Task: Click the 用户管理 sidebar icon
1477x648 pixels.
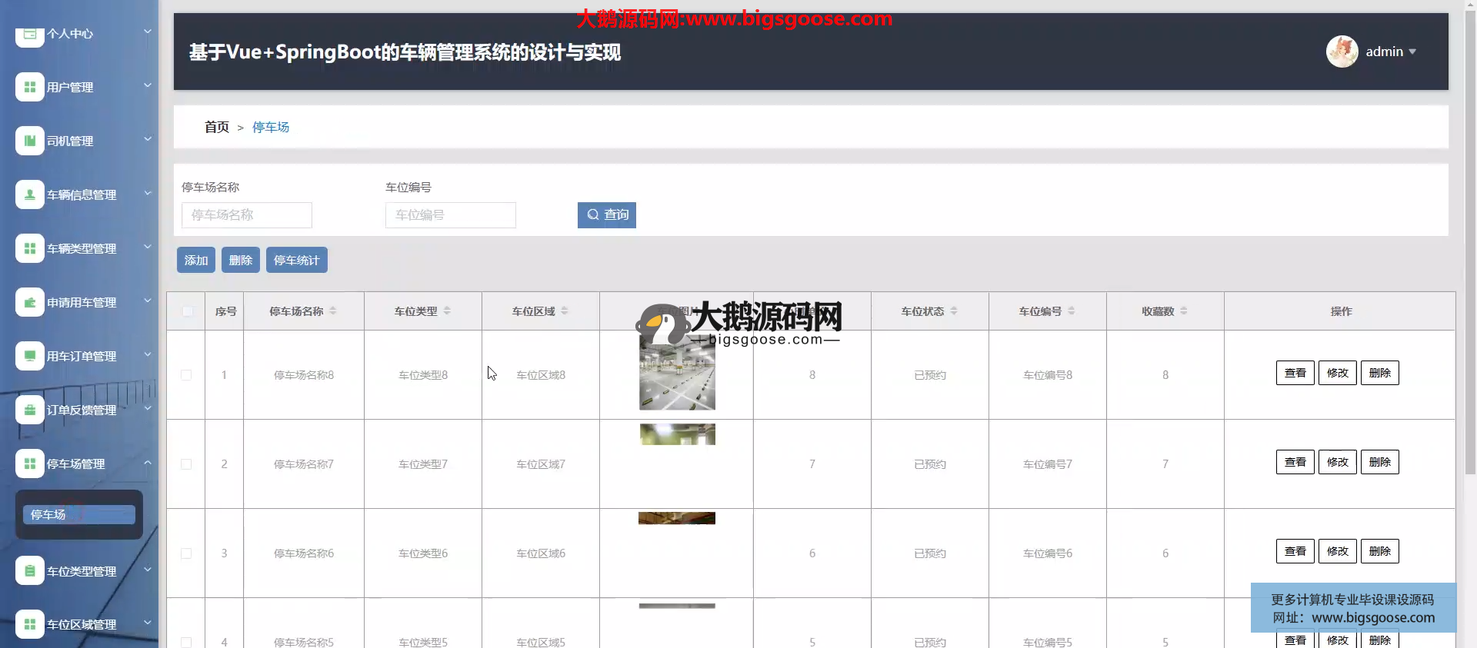Action: click(x=29, y=88)
